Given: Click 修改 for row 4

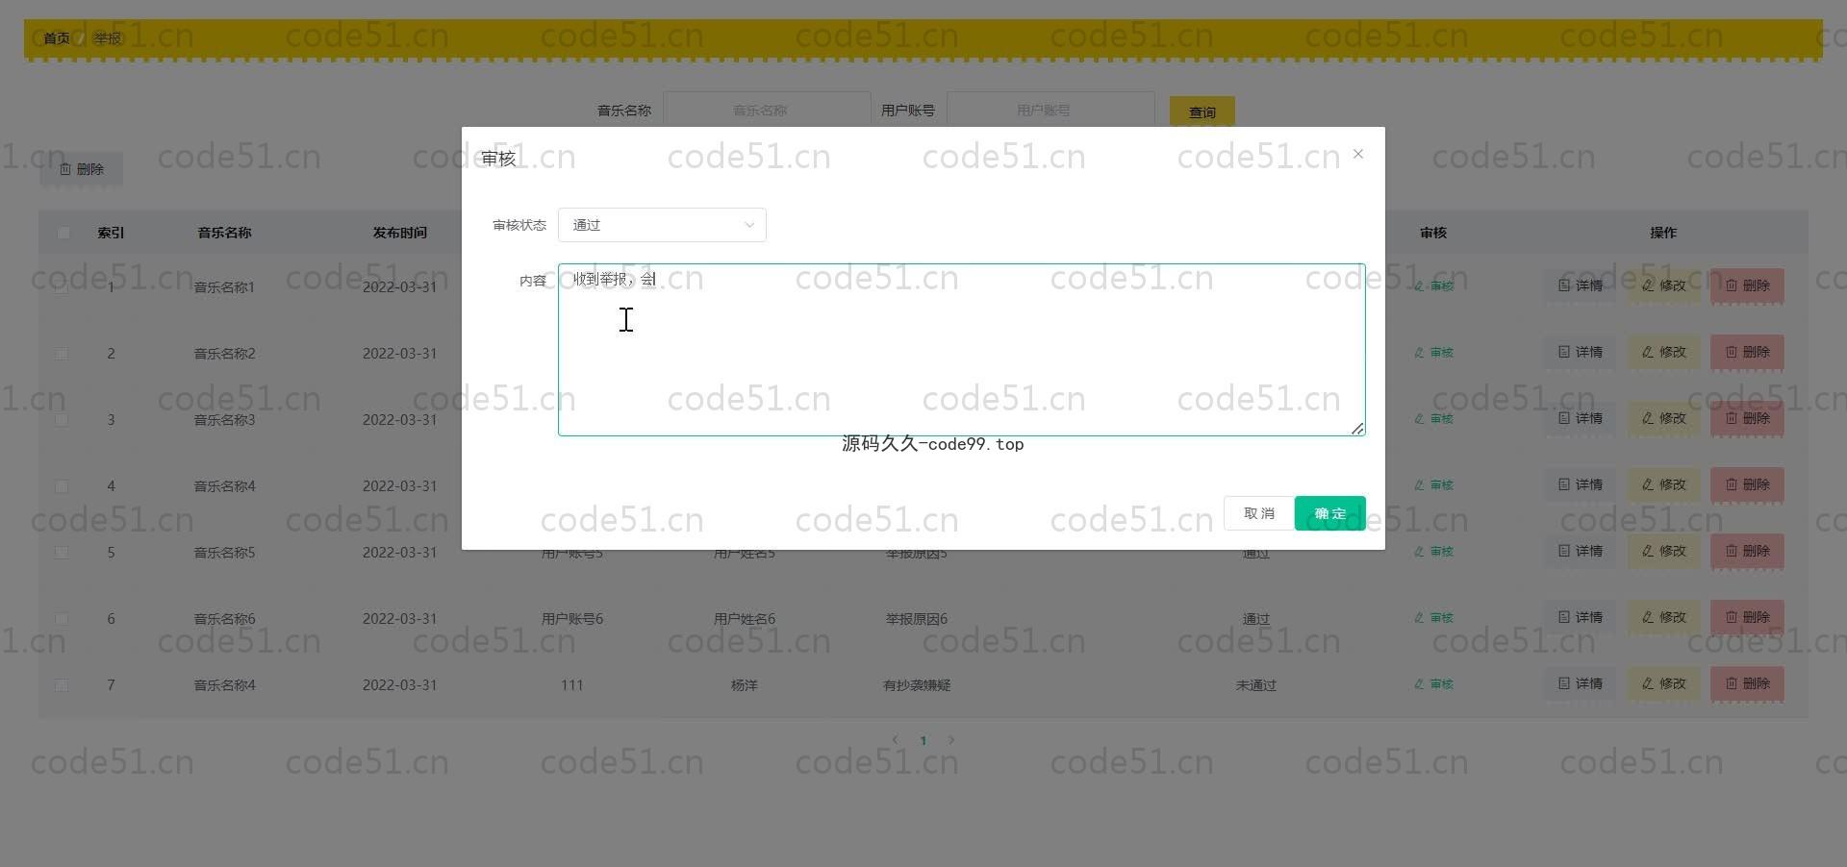Looking at the screenshot, I should (1663, 484).
